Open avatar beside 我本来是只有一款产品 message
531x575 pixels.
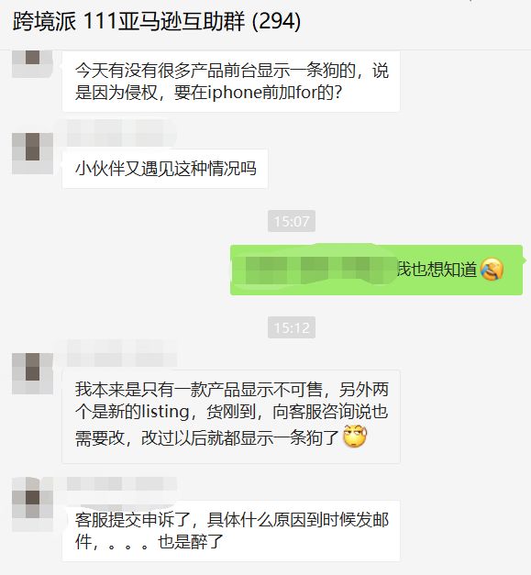[x=32, y=373]
